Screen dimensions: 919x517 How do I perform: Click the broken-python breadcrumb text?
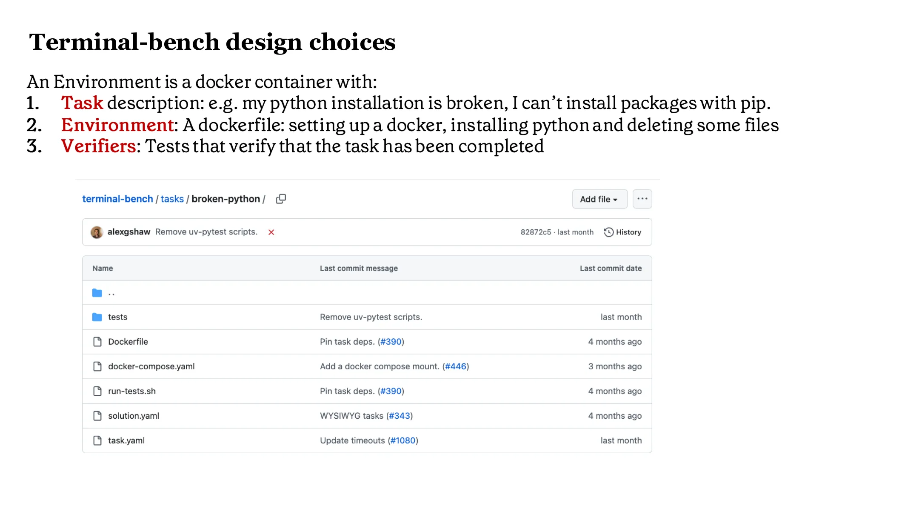(225, 199)
